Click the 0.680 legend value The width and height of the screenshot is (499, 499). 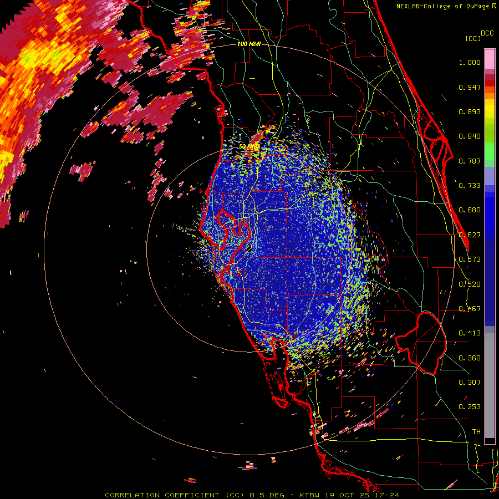(470, 210)
